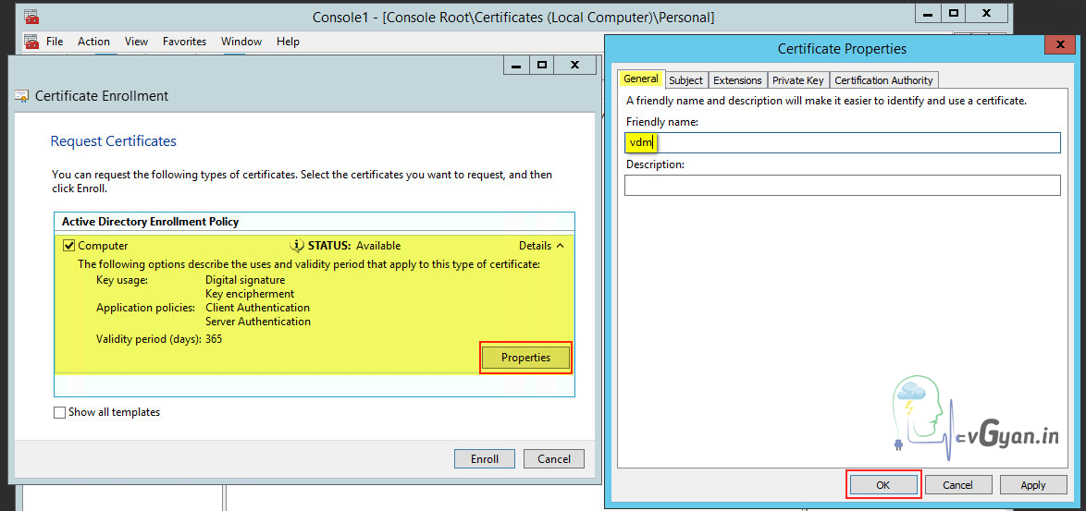Click the Properties button

point(525,358)
